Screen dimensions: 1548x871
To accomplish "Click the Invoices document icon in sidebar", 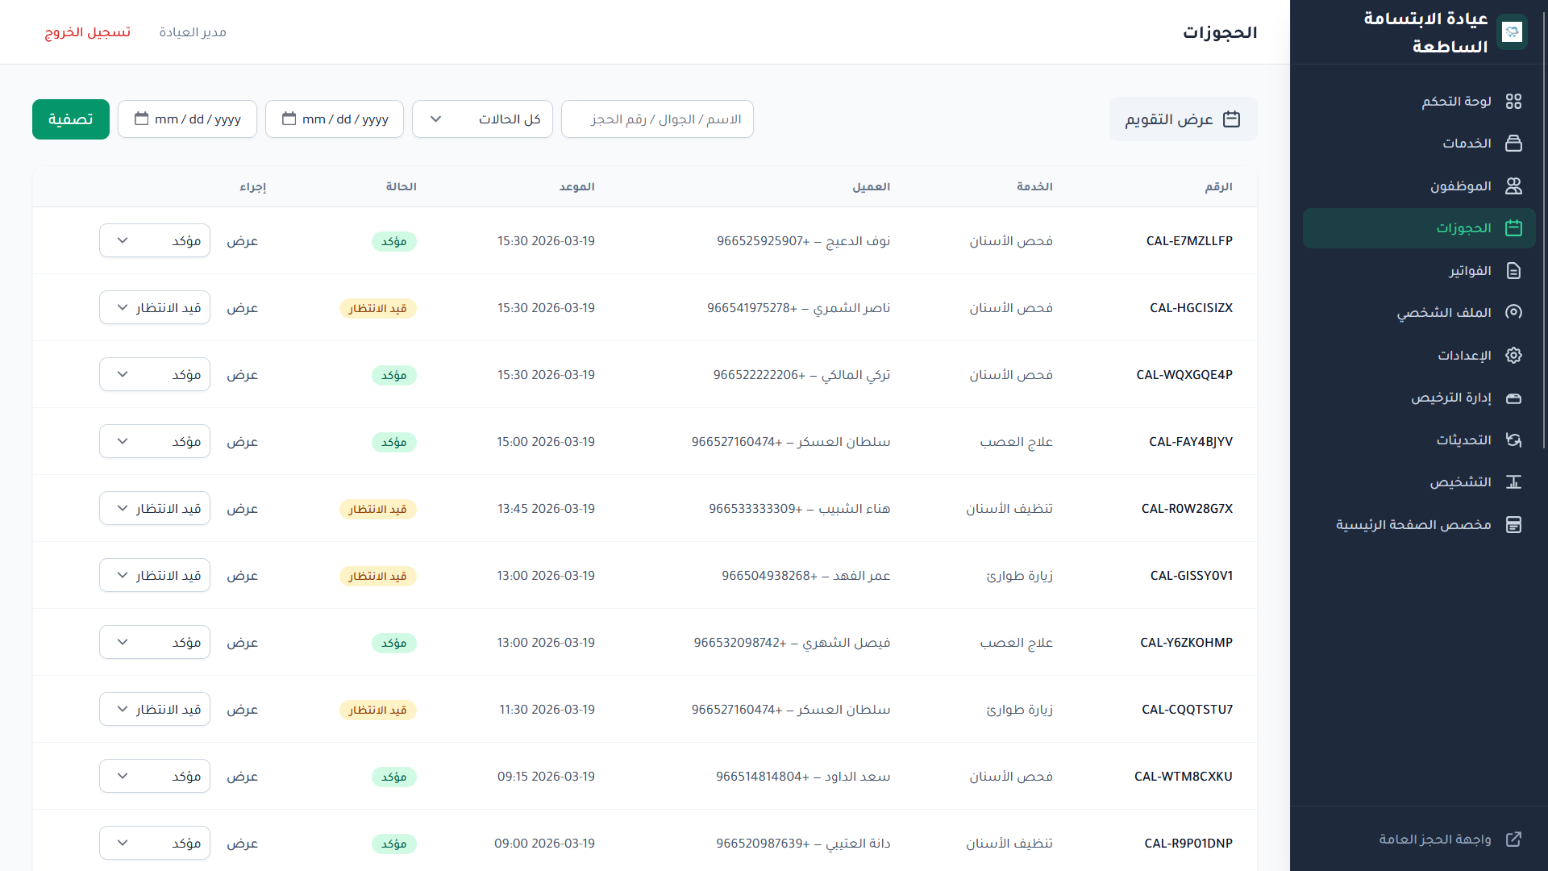I will click(x=1513, y=271).
